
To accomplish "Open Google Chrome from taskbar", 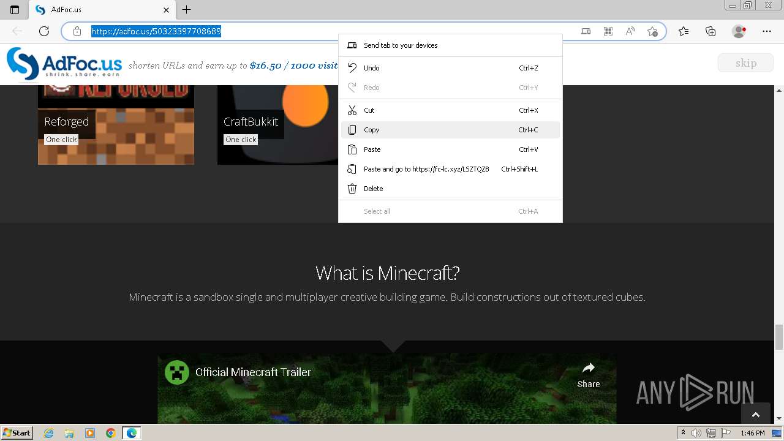I will pyautogui.click(x=110, y=433).
